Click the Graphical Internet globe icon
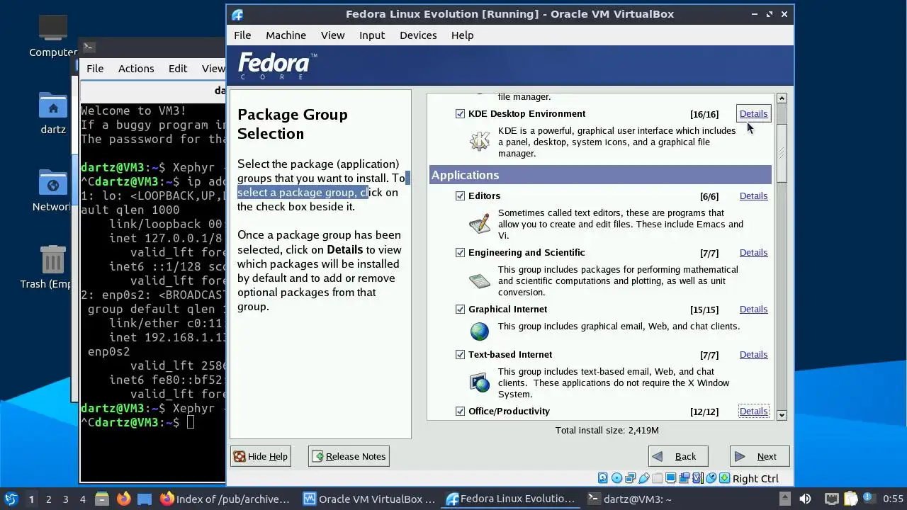Screen dimensions: 907x510 click(x=480, y=331)
